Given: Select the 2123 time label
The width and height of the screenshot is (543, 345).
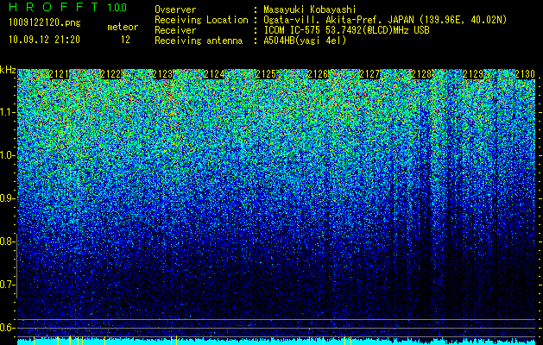Looking at the screenshot, I should [162, 74].
